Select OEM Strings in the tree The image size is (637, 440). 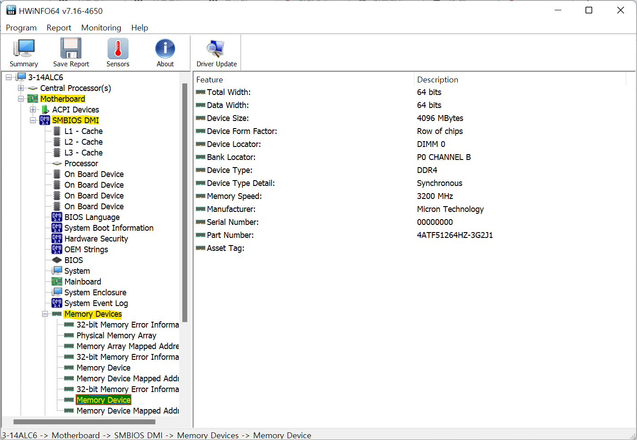[x=86, y=249]
